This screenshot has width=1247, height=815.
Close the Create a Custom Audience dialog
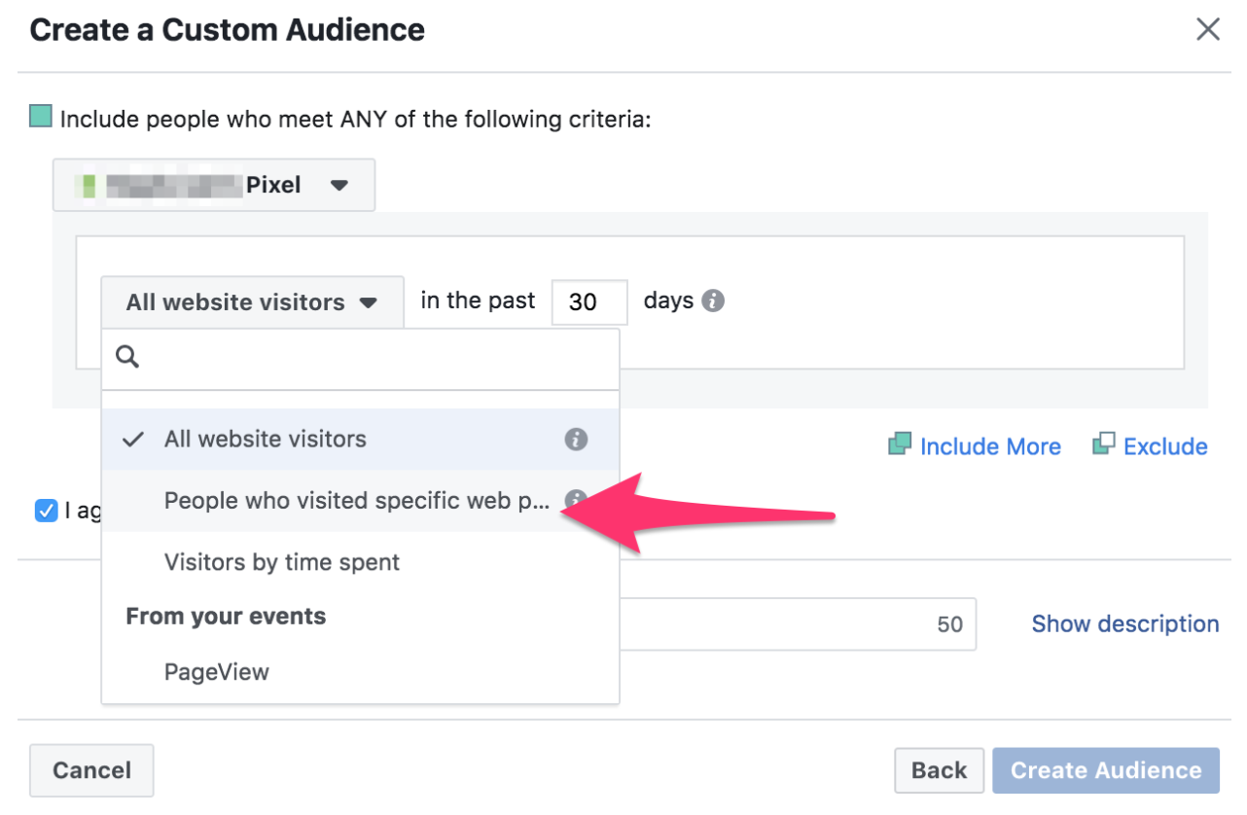pos(1207,30)
